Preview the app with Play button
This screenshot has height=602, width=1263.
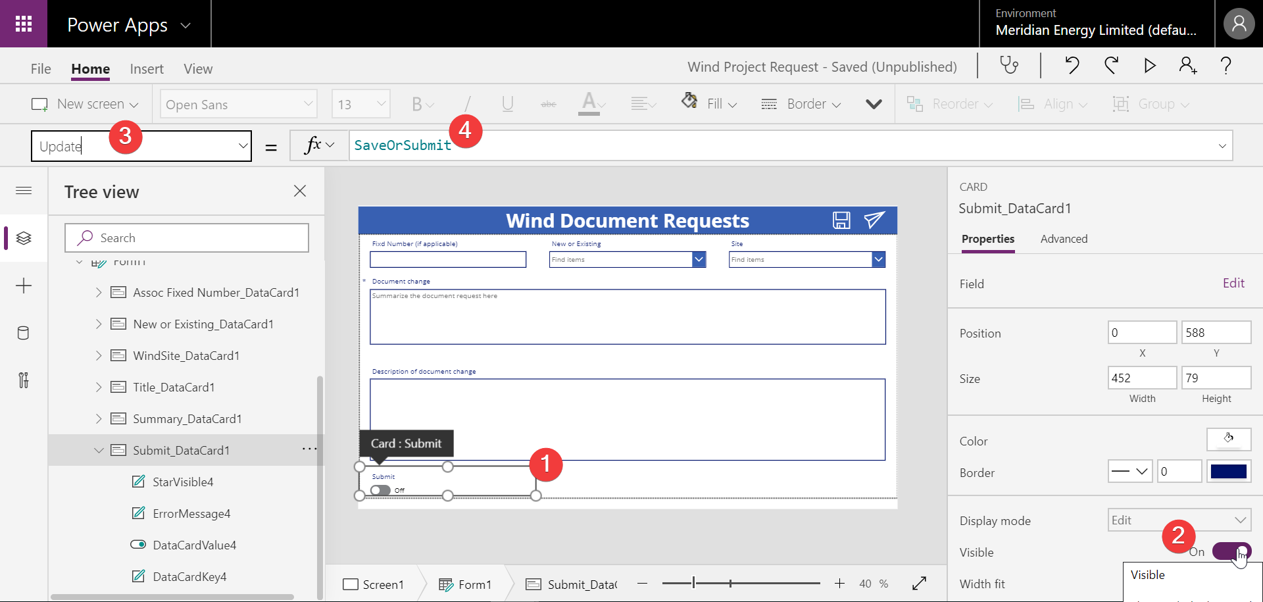(x=1149, y=65)
